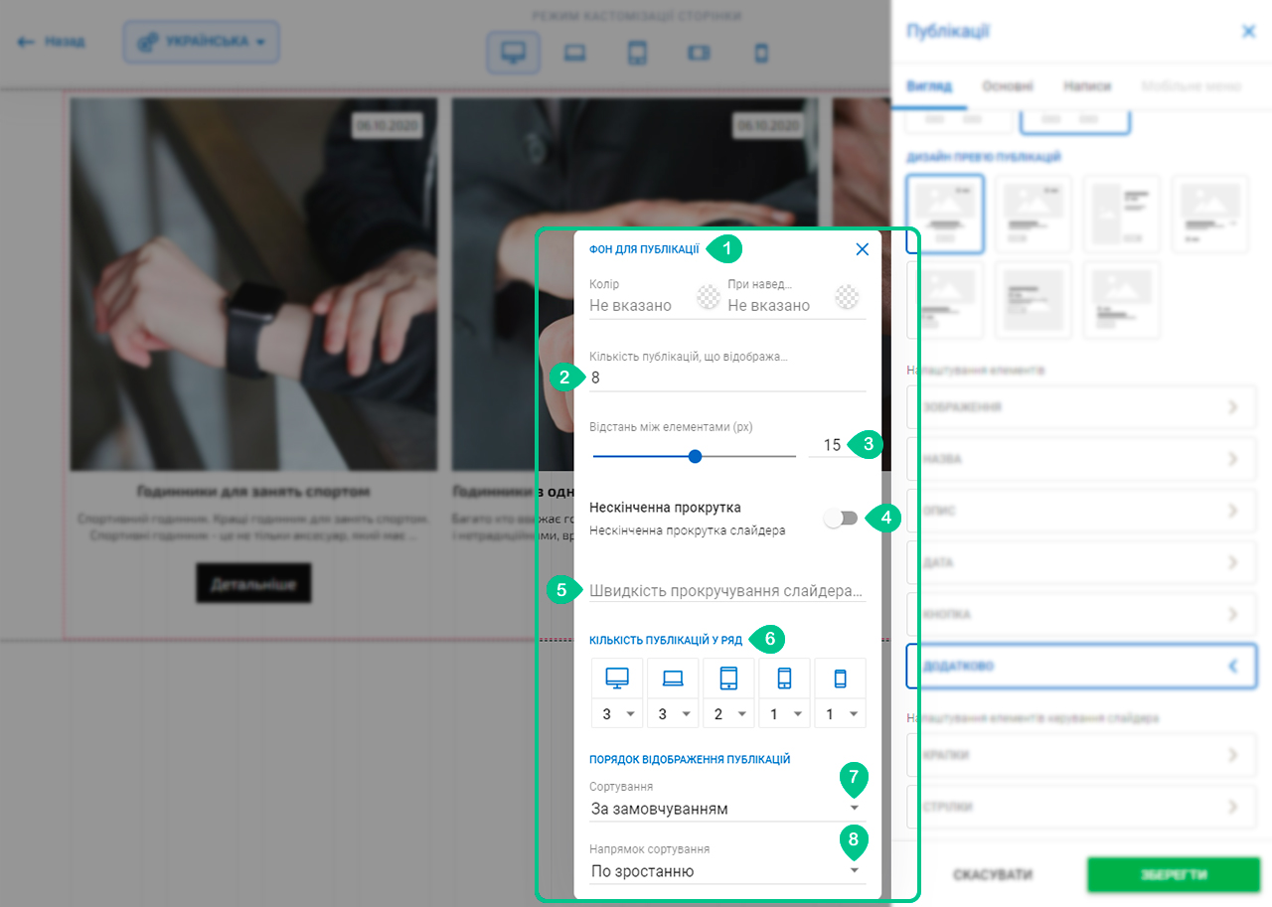Click the tablet icon in the per-row settings

[x=728, y=679]
